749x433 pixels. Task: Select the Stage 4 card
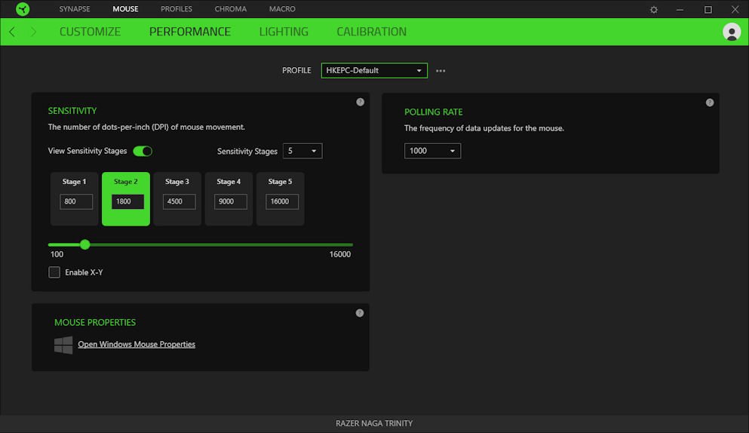click(229, 199)
